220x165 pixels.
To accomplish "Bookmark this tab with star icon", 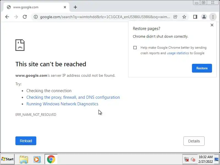I will 184,17.
